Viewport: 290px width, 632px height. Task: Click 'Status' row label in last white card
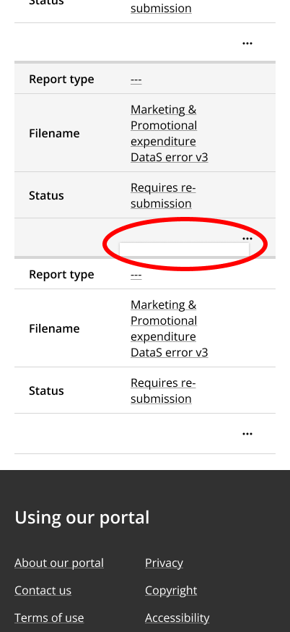tap(46, 390)
